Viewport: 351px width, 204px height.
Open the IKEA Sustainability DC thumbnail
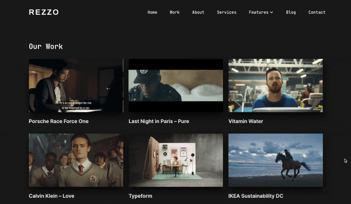point(276,160)
